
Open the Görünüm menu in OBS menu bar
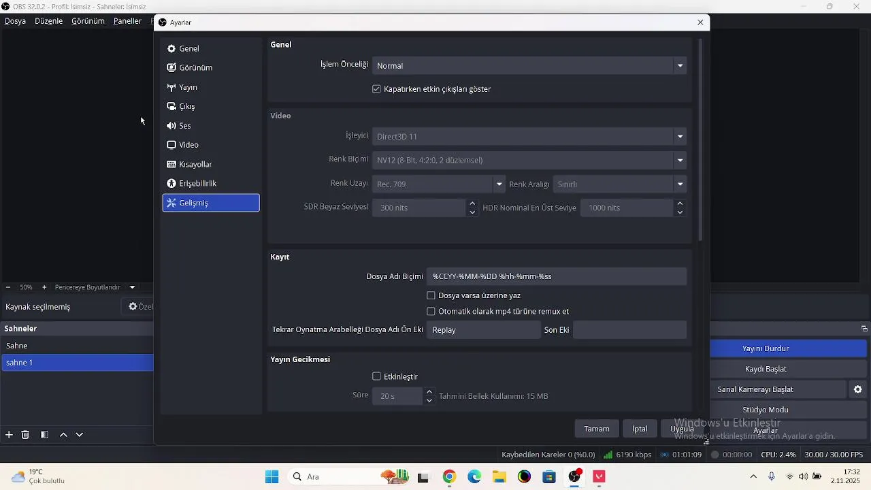point(88,21)
